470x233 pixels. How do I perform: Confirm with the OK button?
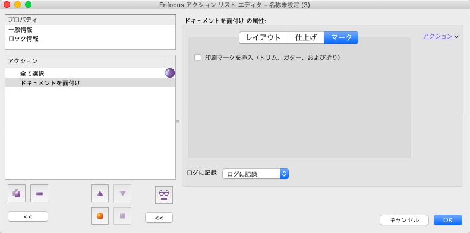(x=448, y=220)
